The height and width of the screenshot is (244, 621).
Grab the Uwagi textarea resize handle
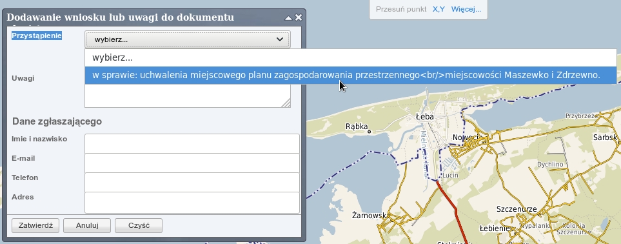[x=286, y=103]
